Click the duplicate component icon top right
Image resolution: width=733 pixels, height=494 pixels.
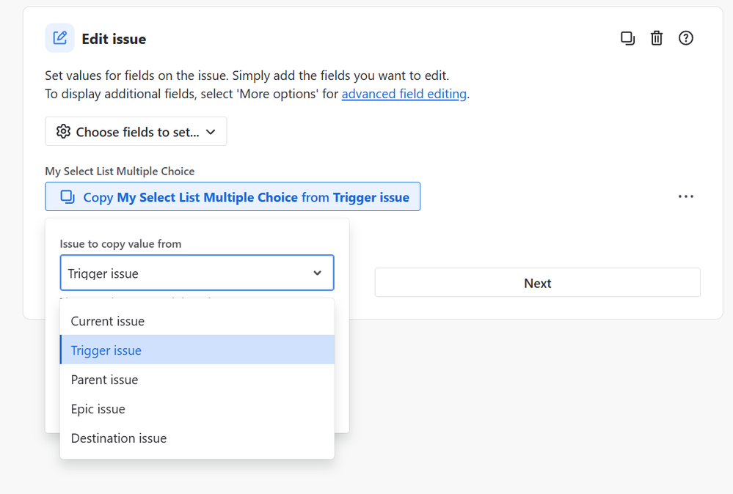point(627,37)
